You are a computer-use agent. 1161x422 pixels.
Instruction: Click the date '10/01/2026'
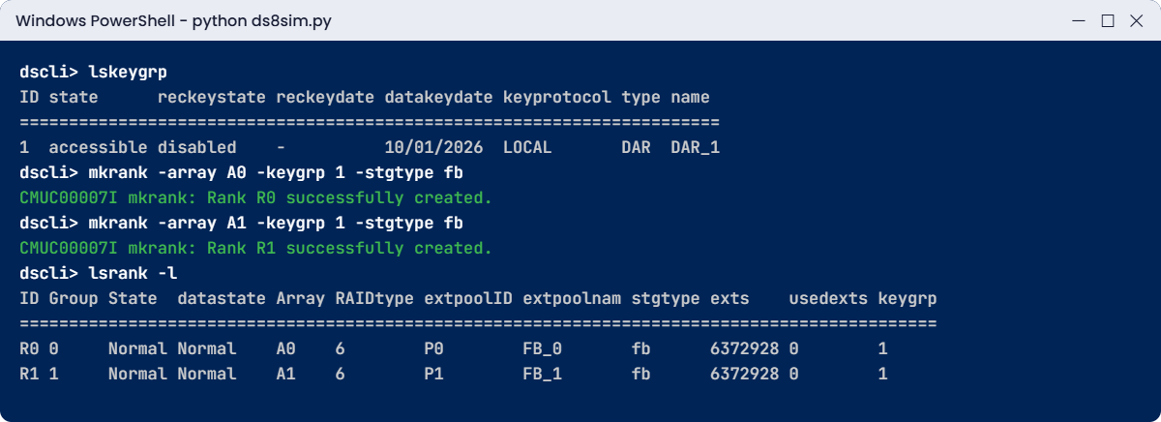coord(433,148)
